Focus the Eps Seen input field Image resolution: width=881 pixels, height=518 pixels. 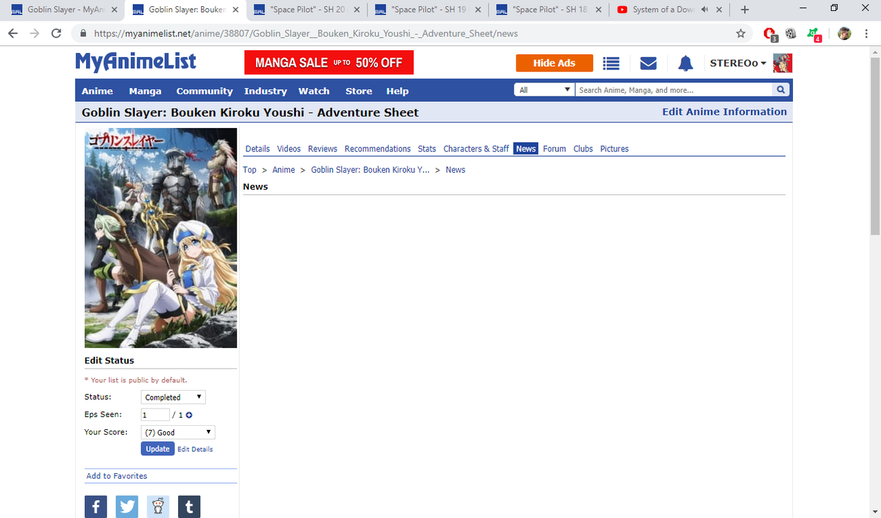(156, 415)
